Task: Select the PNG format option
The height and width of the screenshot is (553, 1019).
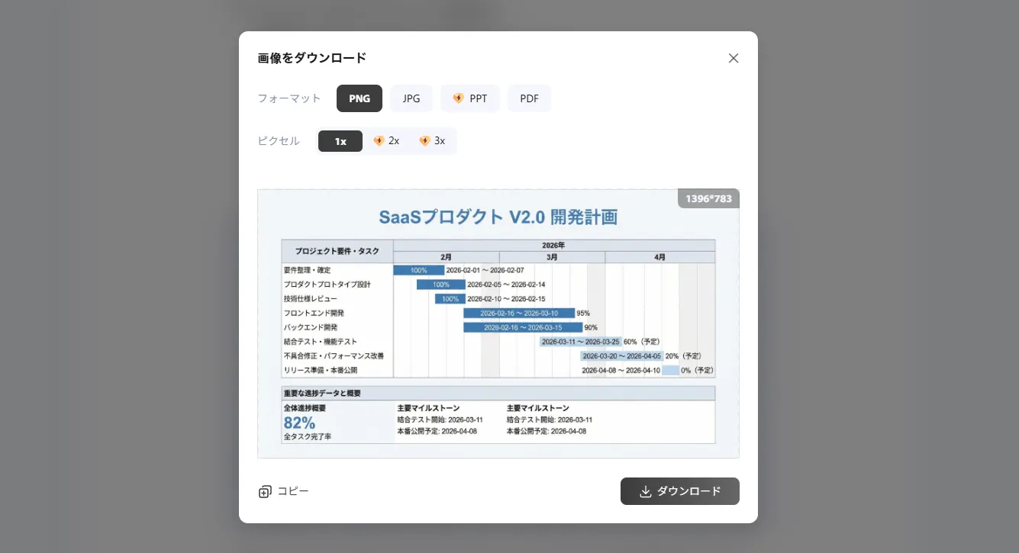Action: (x=360, y=98)
